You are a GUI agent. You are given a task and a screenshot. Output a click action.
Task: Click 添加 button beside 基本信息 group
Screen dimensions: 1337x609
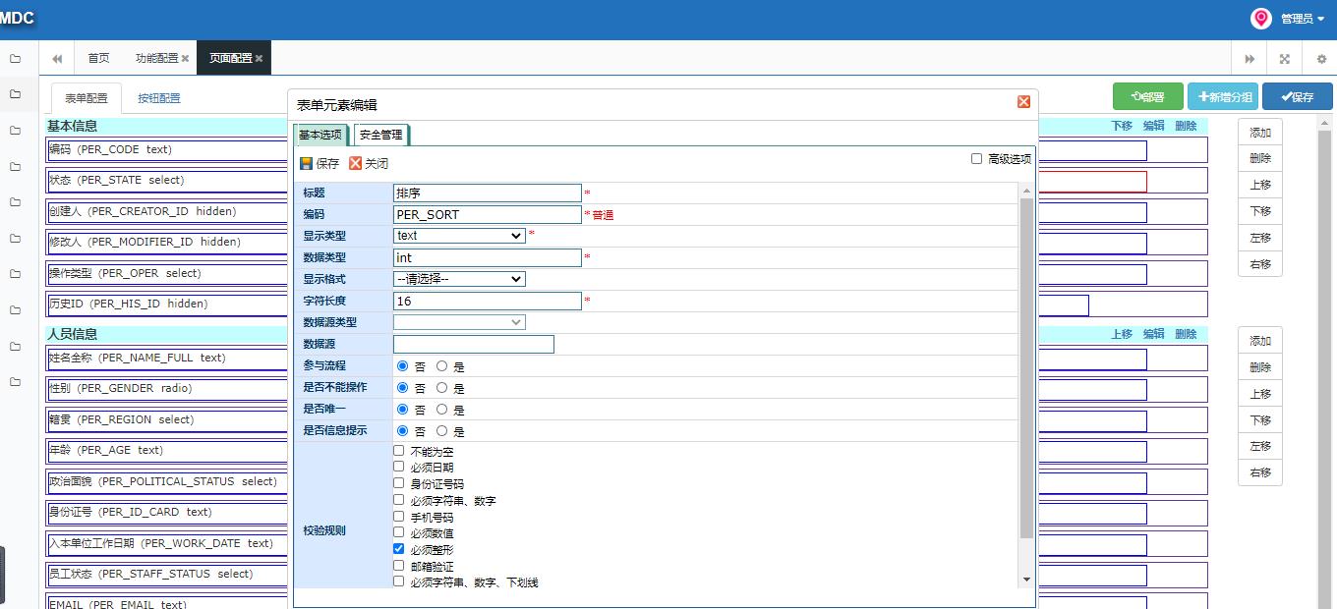1260,133
